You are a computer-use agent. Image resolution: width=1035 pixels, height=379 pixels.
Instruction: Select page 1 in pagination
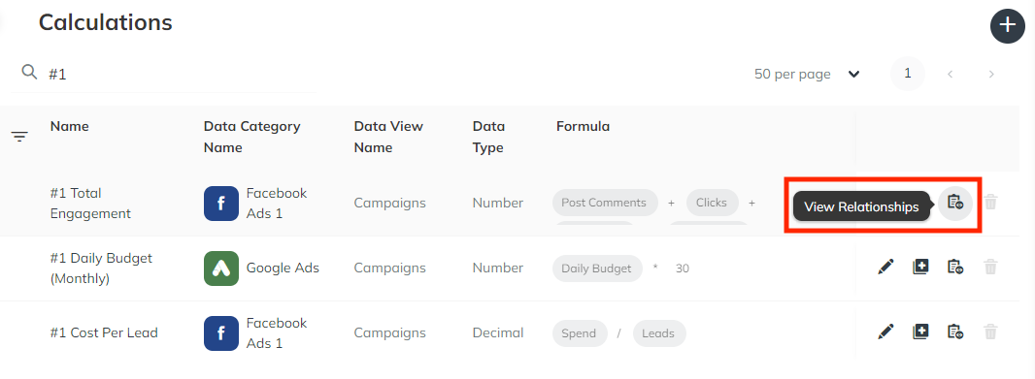tap(908, 73)
